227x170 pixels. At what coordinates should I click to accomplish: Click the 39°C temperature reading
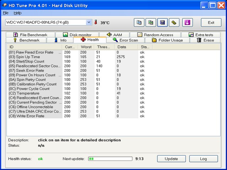[105, 23]
